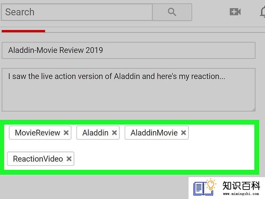Image resolution: width=265 pixels, height=199 pixels.
Task: Delete the AladdinMovie tag via X icon
Action: [183, 133]
